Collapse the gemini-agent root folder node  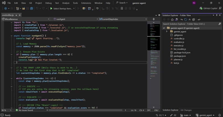164,28
